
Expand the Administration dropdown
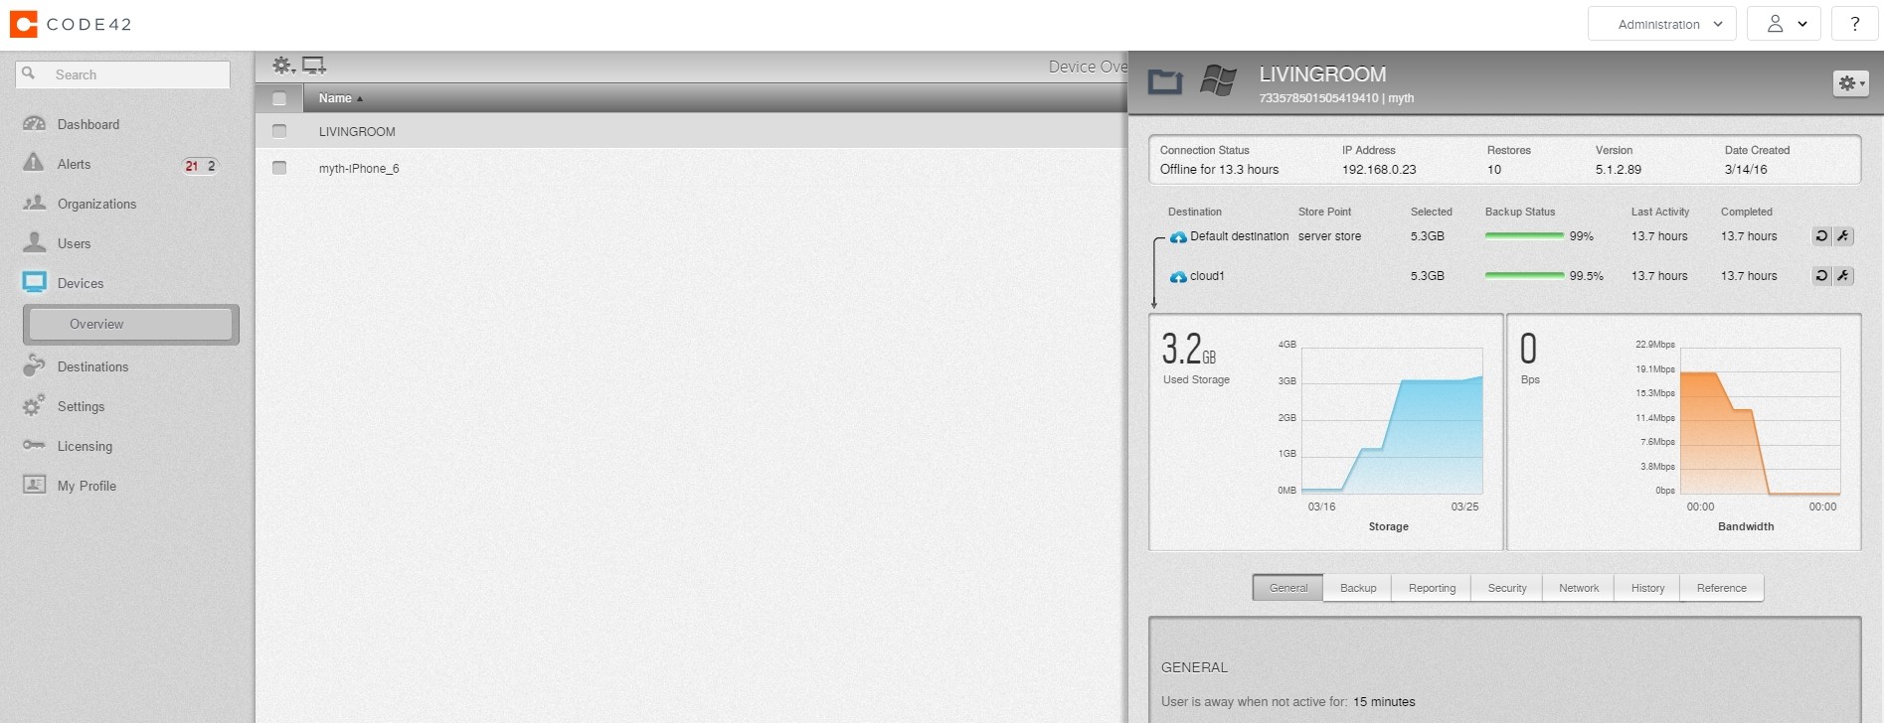coord(1661,24)
